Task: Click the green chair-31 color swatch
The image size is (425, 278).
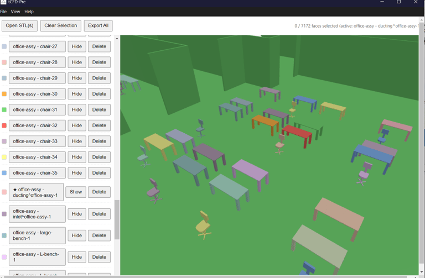Action: pos(4,109)
